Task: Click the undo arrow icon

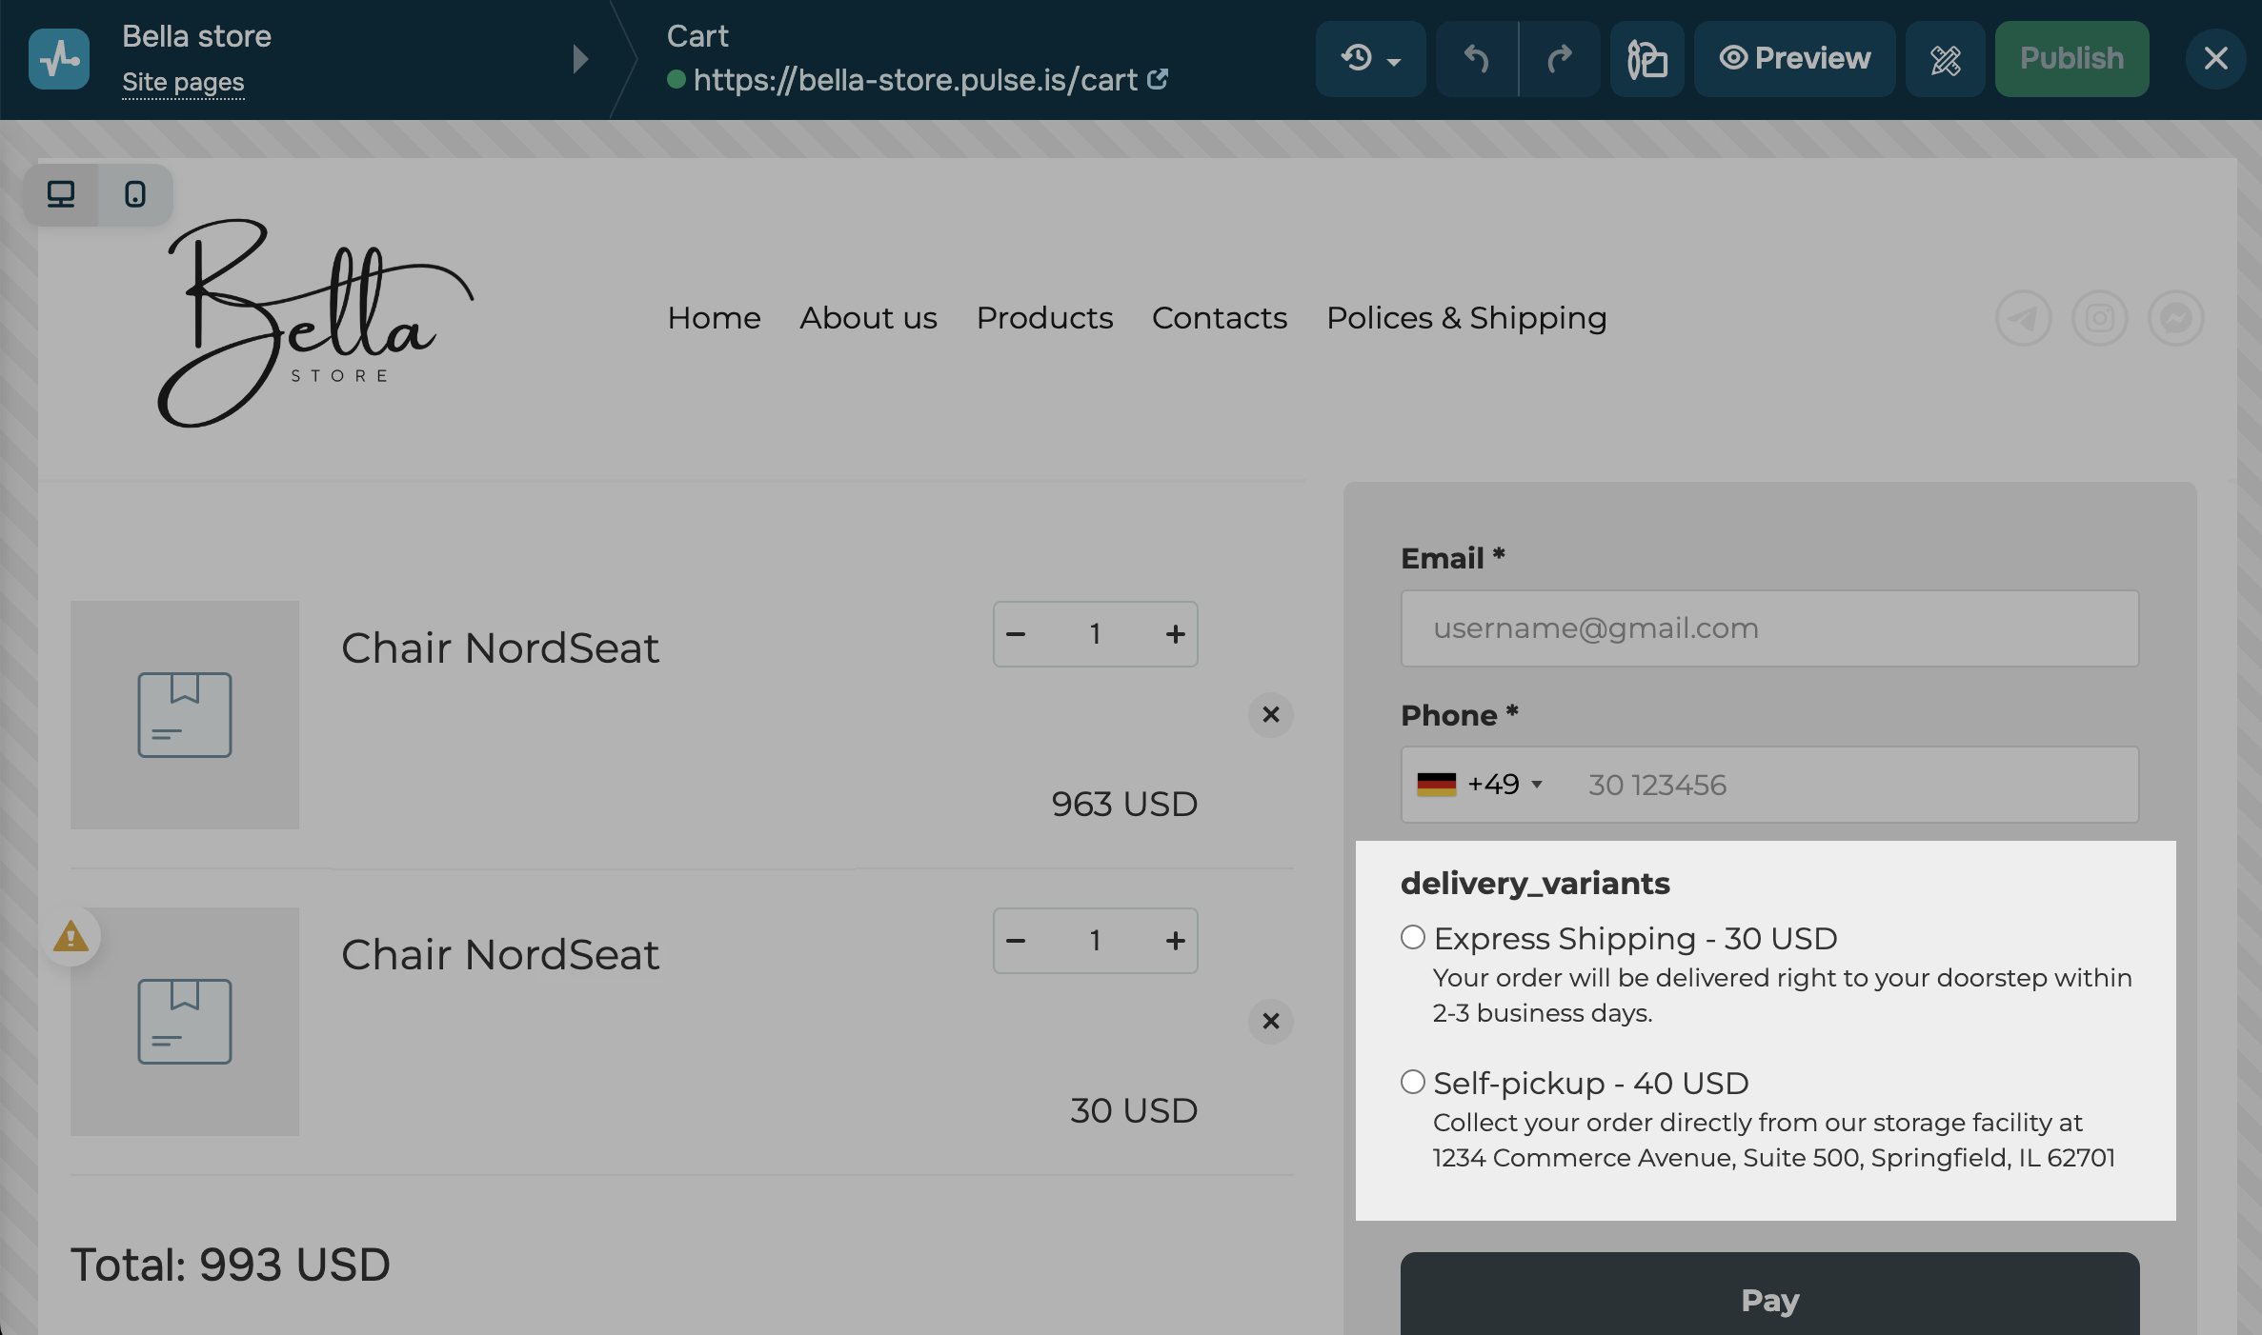Action: pos(1476,59)
